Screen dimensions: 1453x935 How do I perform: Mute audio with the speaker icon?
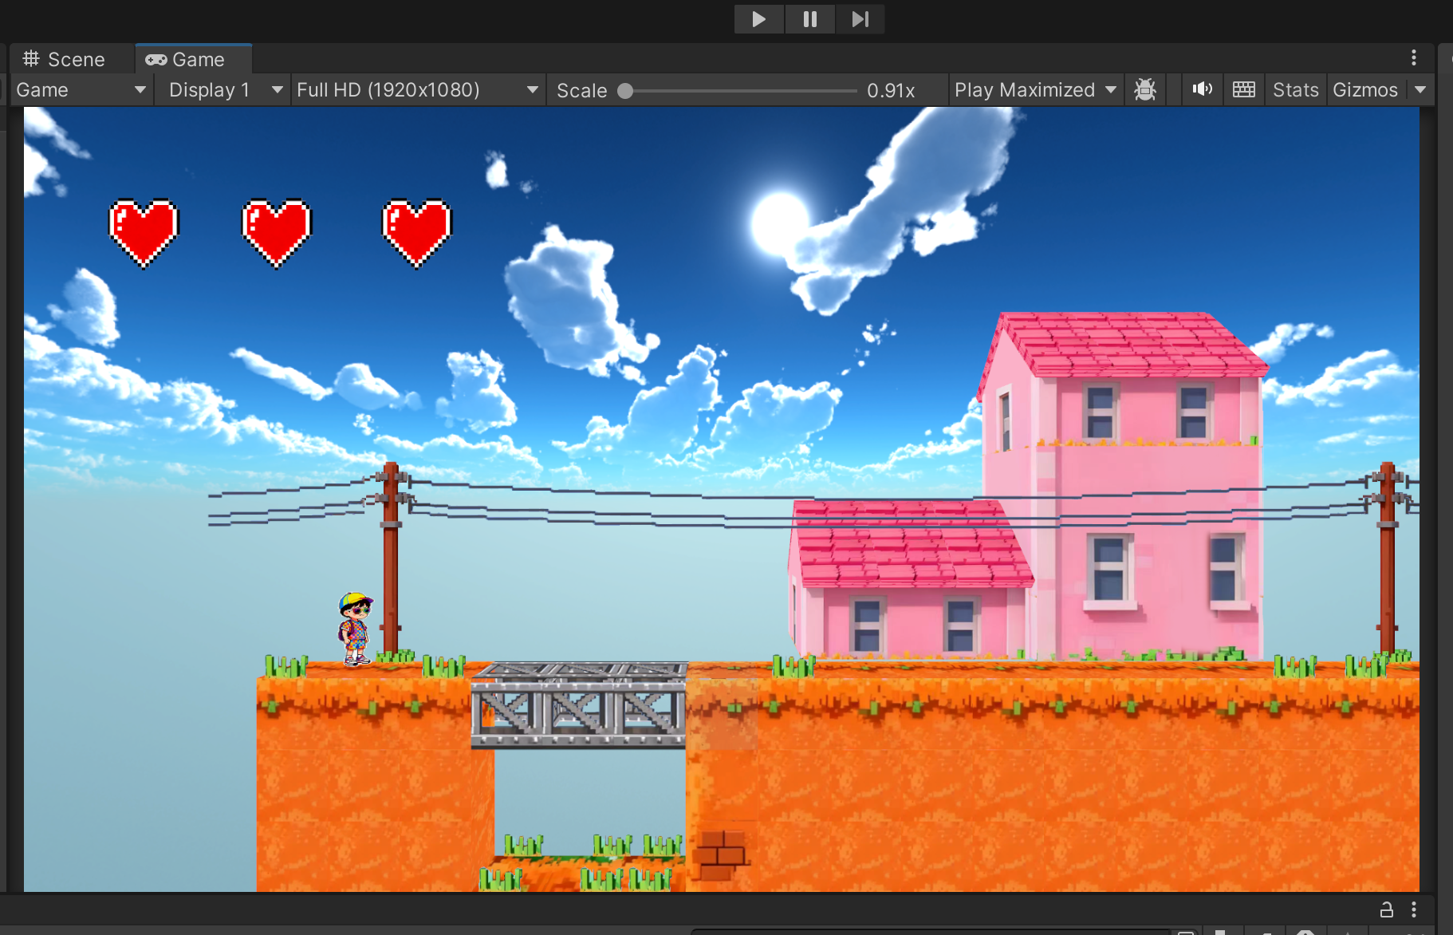[1202, 89]
